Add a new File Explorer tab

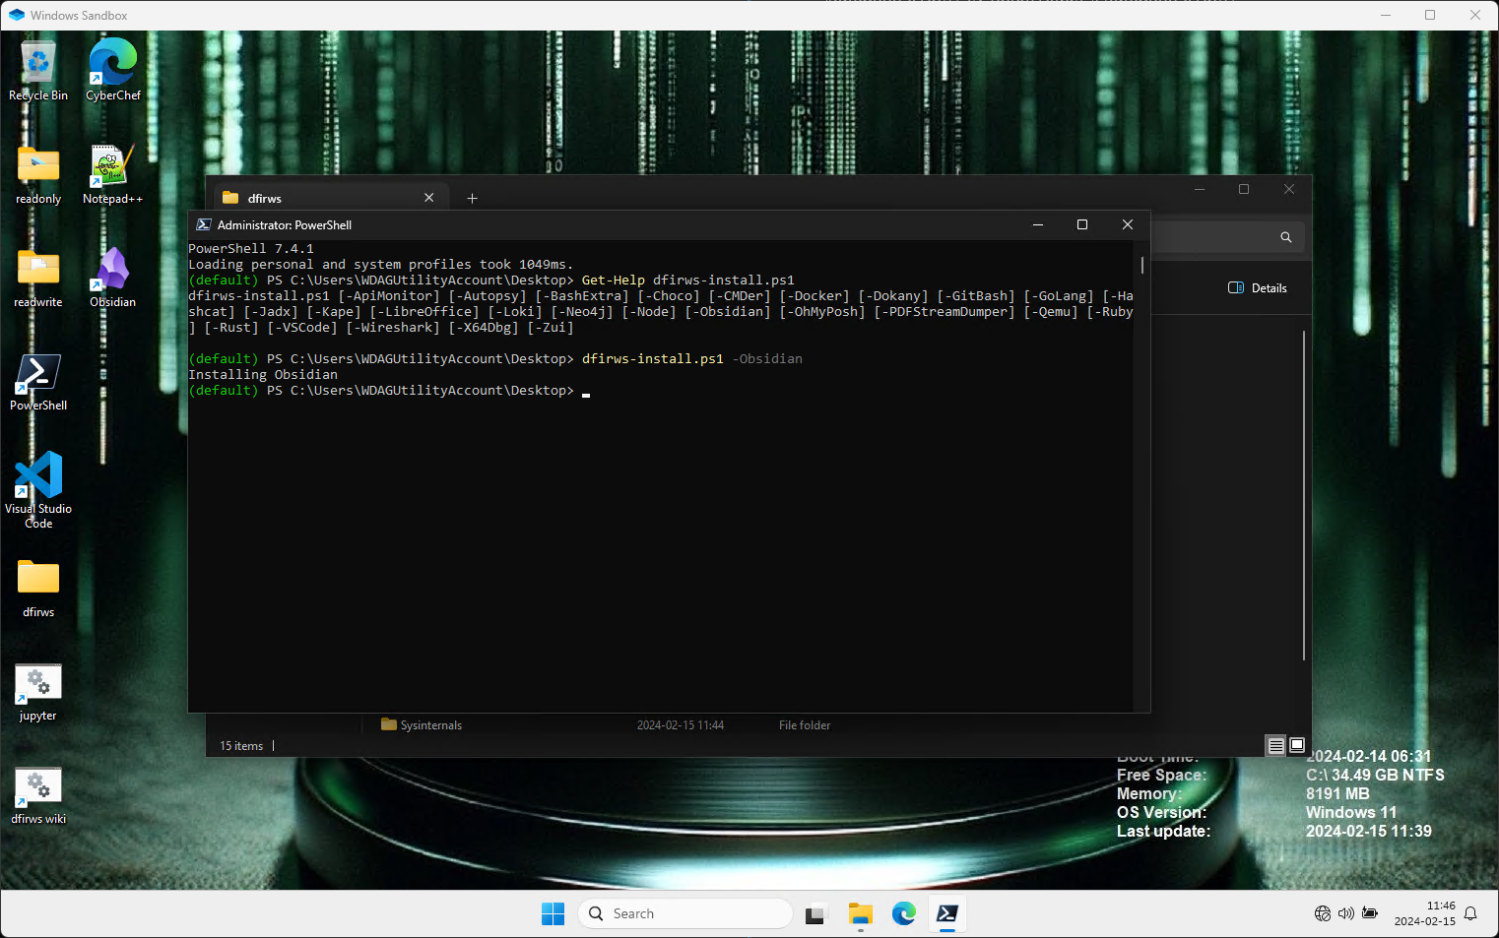(472, 198)
